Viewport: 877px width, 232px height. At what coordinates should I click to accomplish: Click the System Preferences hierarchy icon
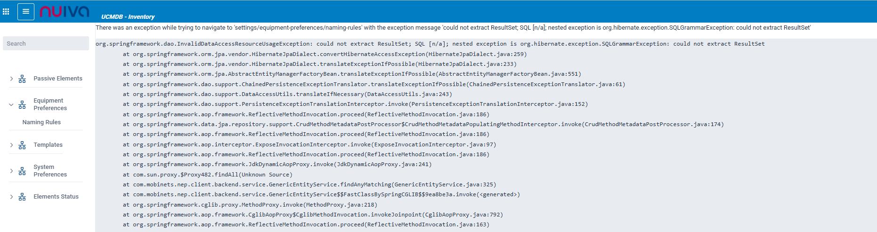(22, 171)
